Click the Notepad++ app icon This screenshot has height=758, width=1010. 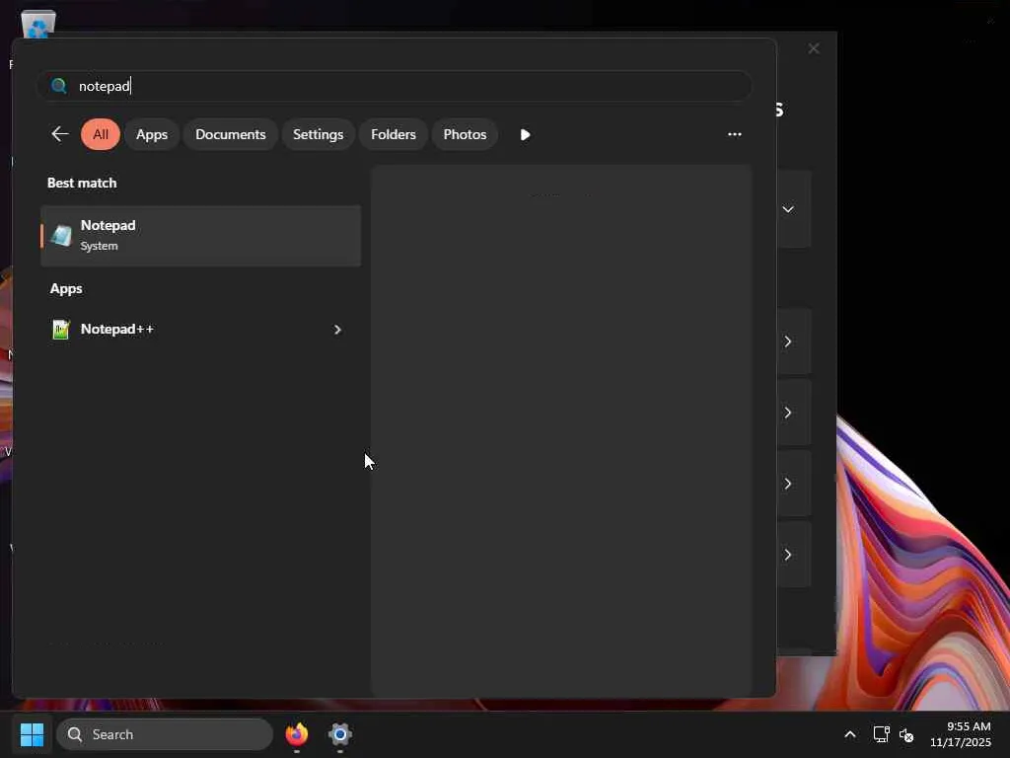click(60, 330)
